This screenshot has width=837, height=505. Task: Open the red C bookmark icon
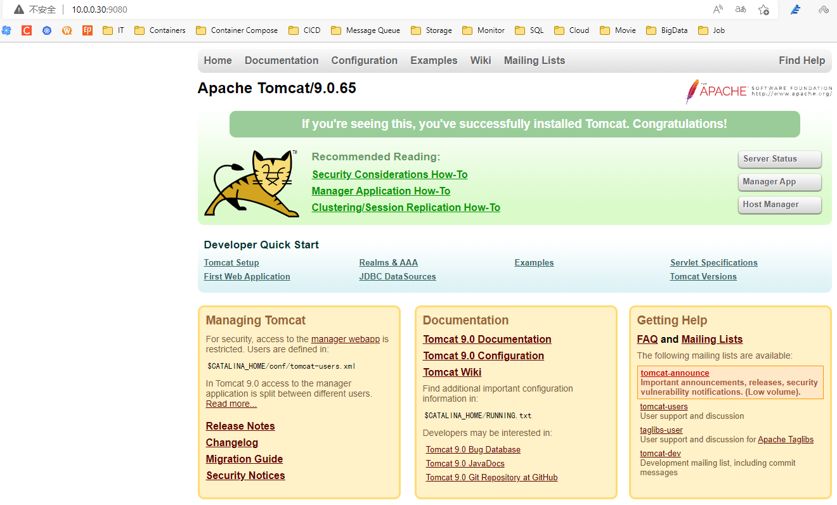pos(27,30)
